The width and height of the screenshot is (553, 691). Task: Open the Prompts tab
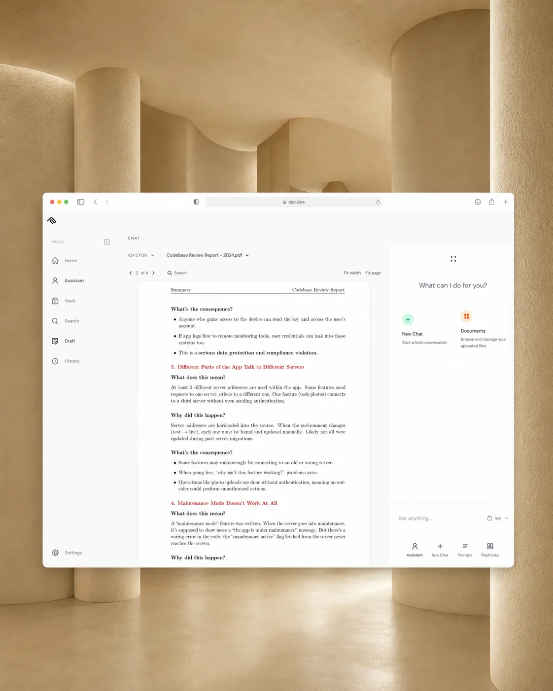pyautogui.click(x=465, y=550)
